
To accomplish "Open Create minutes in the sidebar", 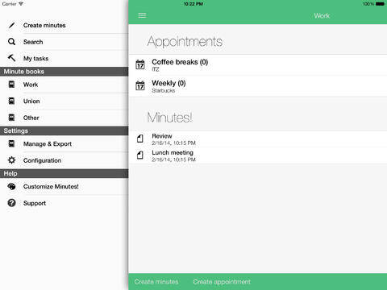I will point(64,25).
